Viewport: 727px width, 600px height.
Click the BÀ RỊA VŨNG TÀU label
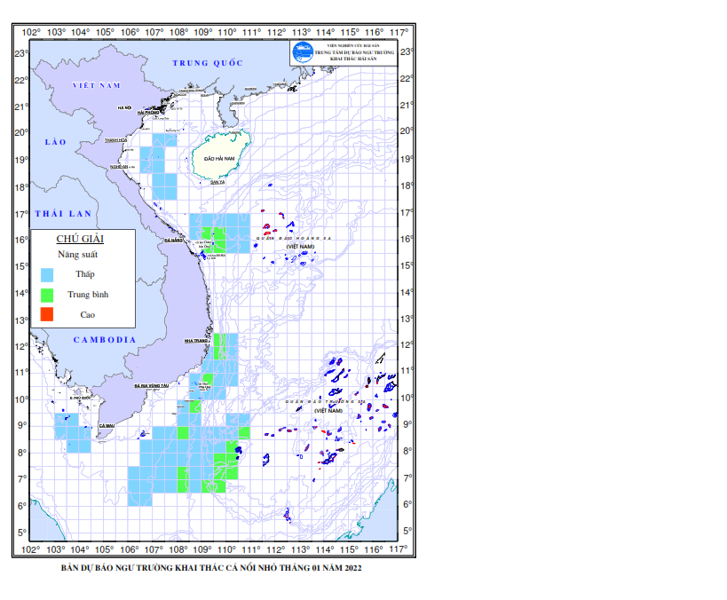coord(152,386)
